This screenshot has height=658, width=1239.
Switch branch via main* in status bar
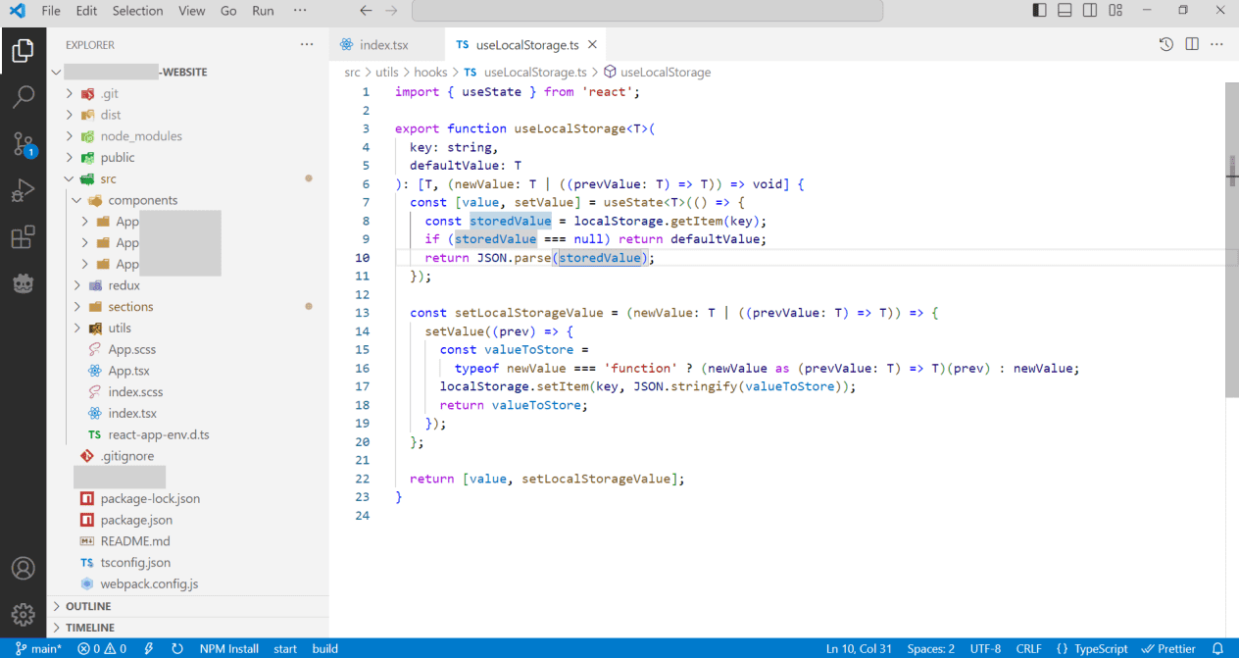coord(38,648)
